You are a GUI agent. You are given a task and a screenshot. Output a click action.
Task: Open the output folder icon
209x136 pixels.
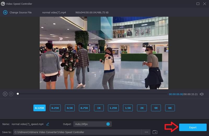tap(155, 132)
